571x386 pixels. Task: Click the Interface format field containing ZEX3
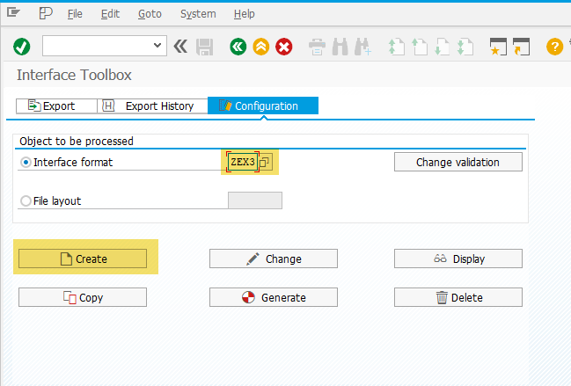(x=243, y=162)
